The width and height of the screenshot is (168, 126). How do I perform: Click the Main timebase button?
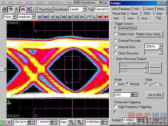[x=64, y=122]
